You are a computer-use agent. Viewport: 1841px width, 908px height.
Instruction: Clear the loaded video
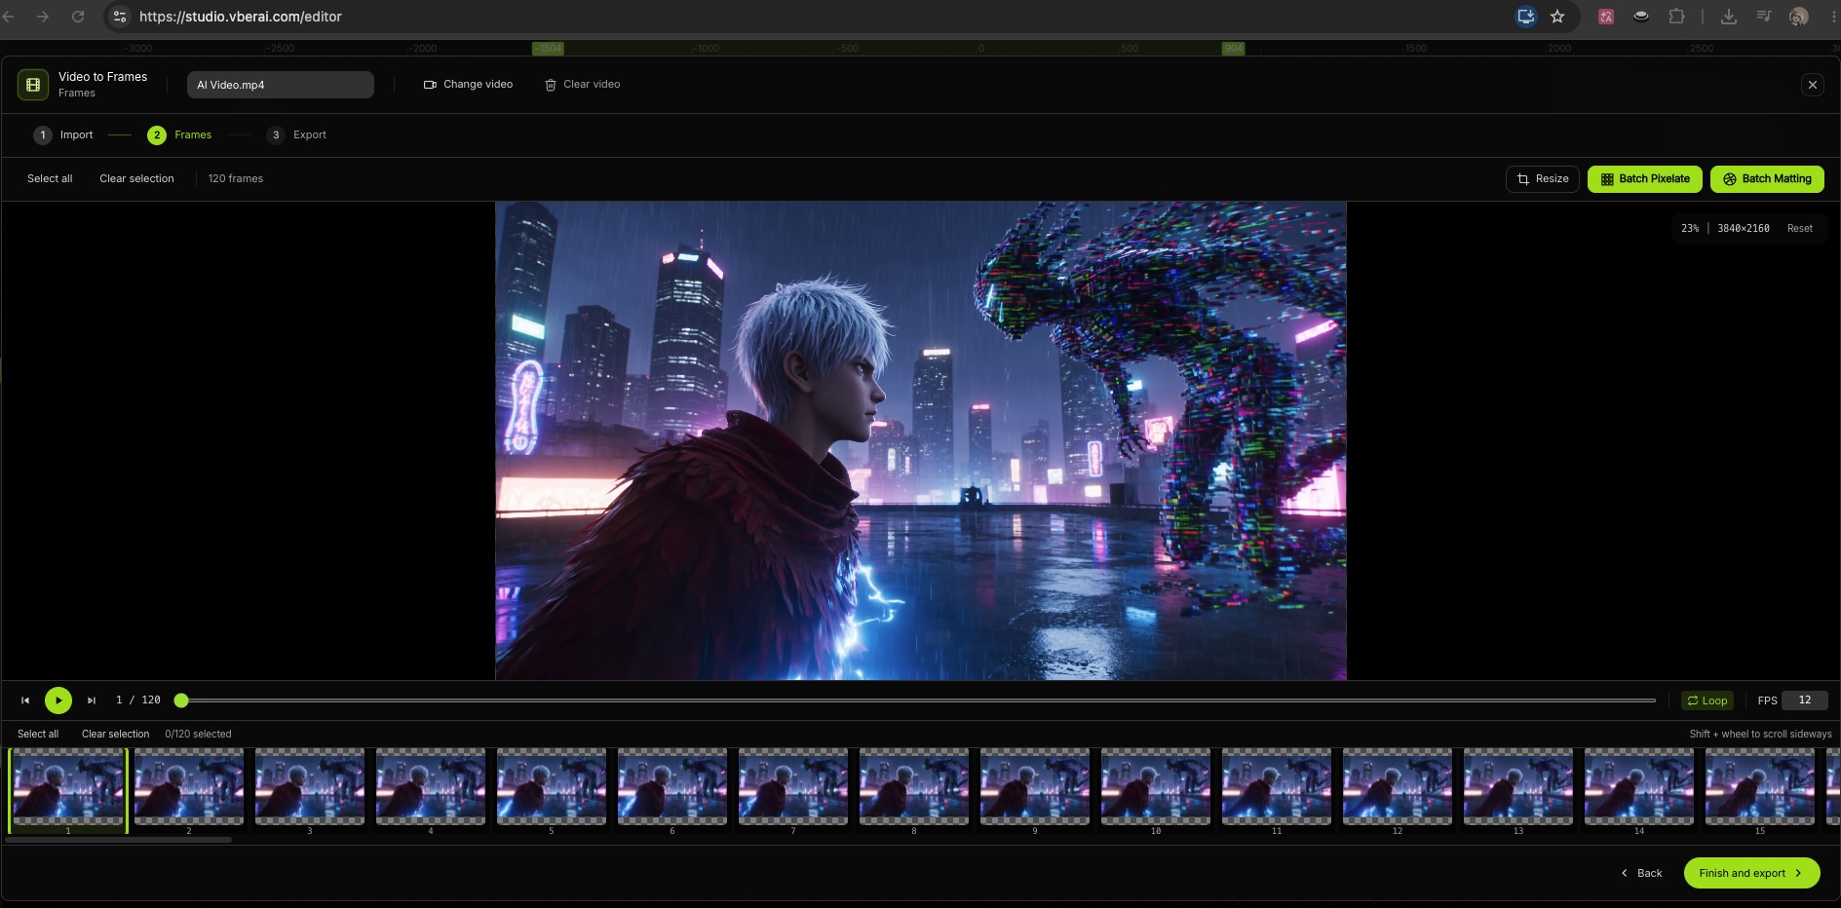(x=582, y=85)
